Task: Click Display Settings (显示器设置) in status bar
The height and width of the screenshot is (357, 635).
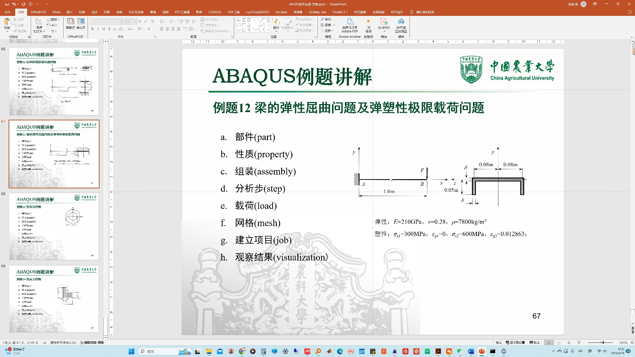Action: (515, 342)
